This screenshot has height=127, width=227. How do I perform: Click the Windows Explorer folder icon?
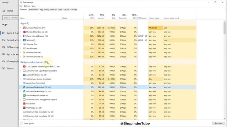(x=24, y=53)
